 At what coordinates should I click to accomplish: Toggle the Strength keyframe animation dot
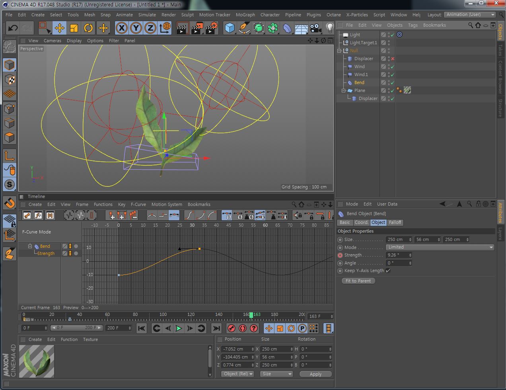click(x=340, y=255)
